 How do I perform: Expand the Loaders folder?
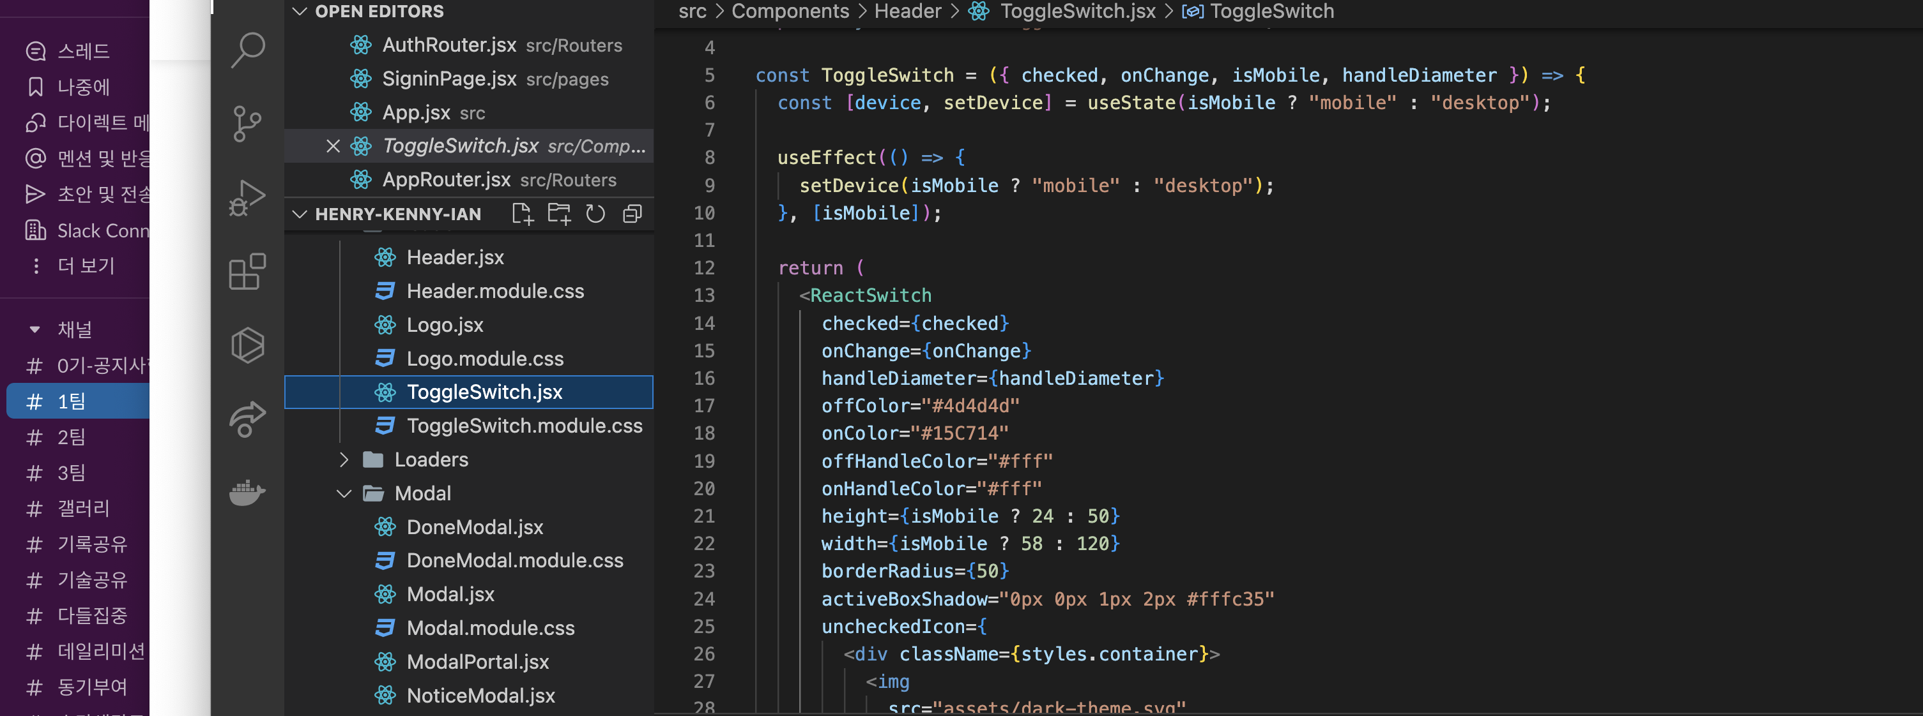click(x=344, y=459)
